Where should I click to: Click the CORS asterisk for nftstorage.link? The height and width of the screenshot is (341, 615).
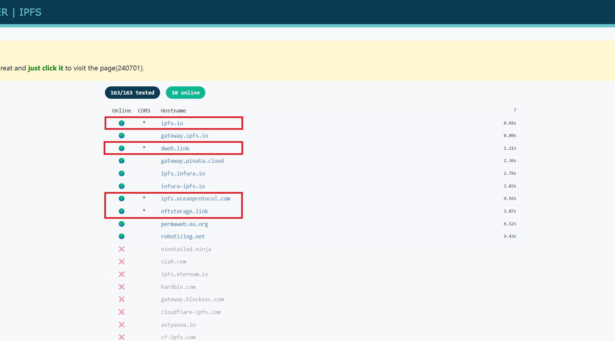[x=144, y=211]
